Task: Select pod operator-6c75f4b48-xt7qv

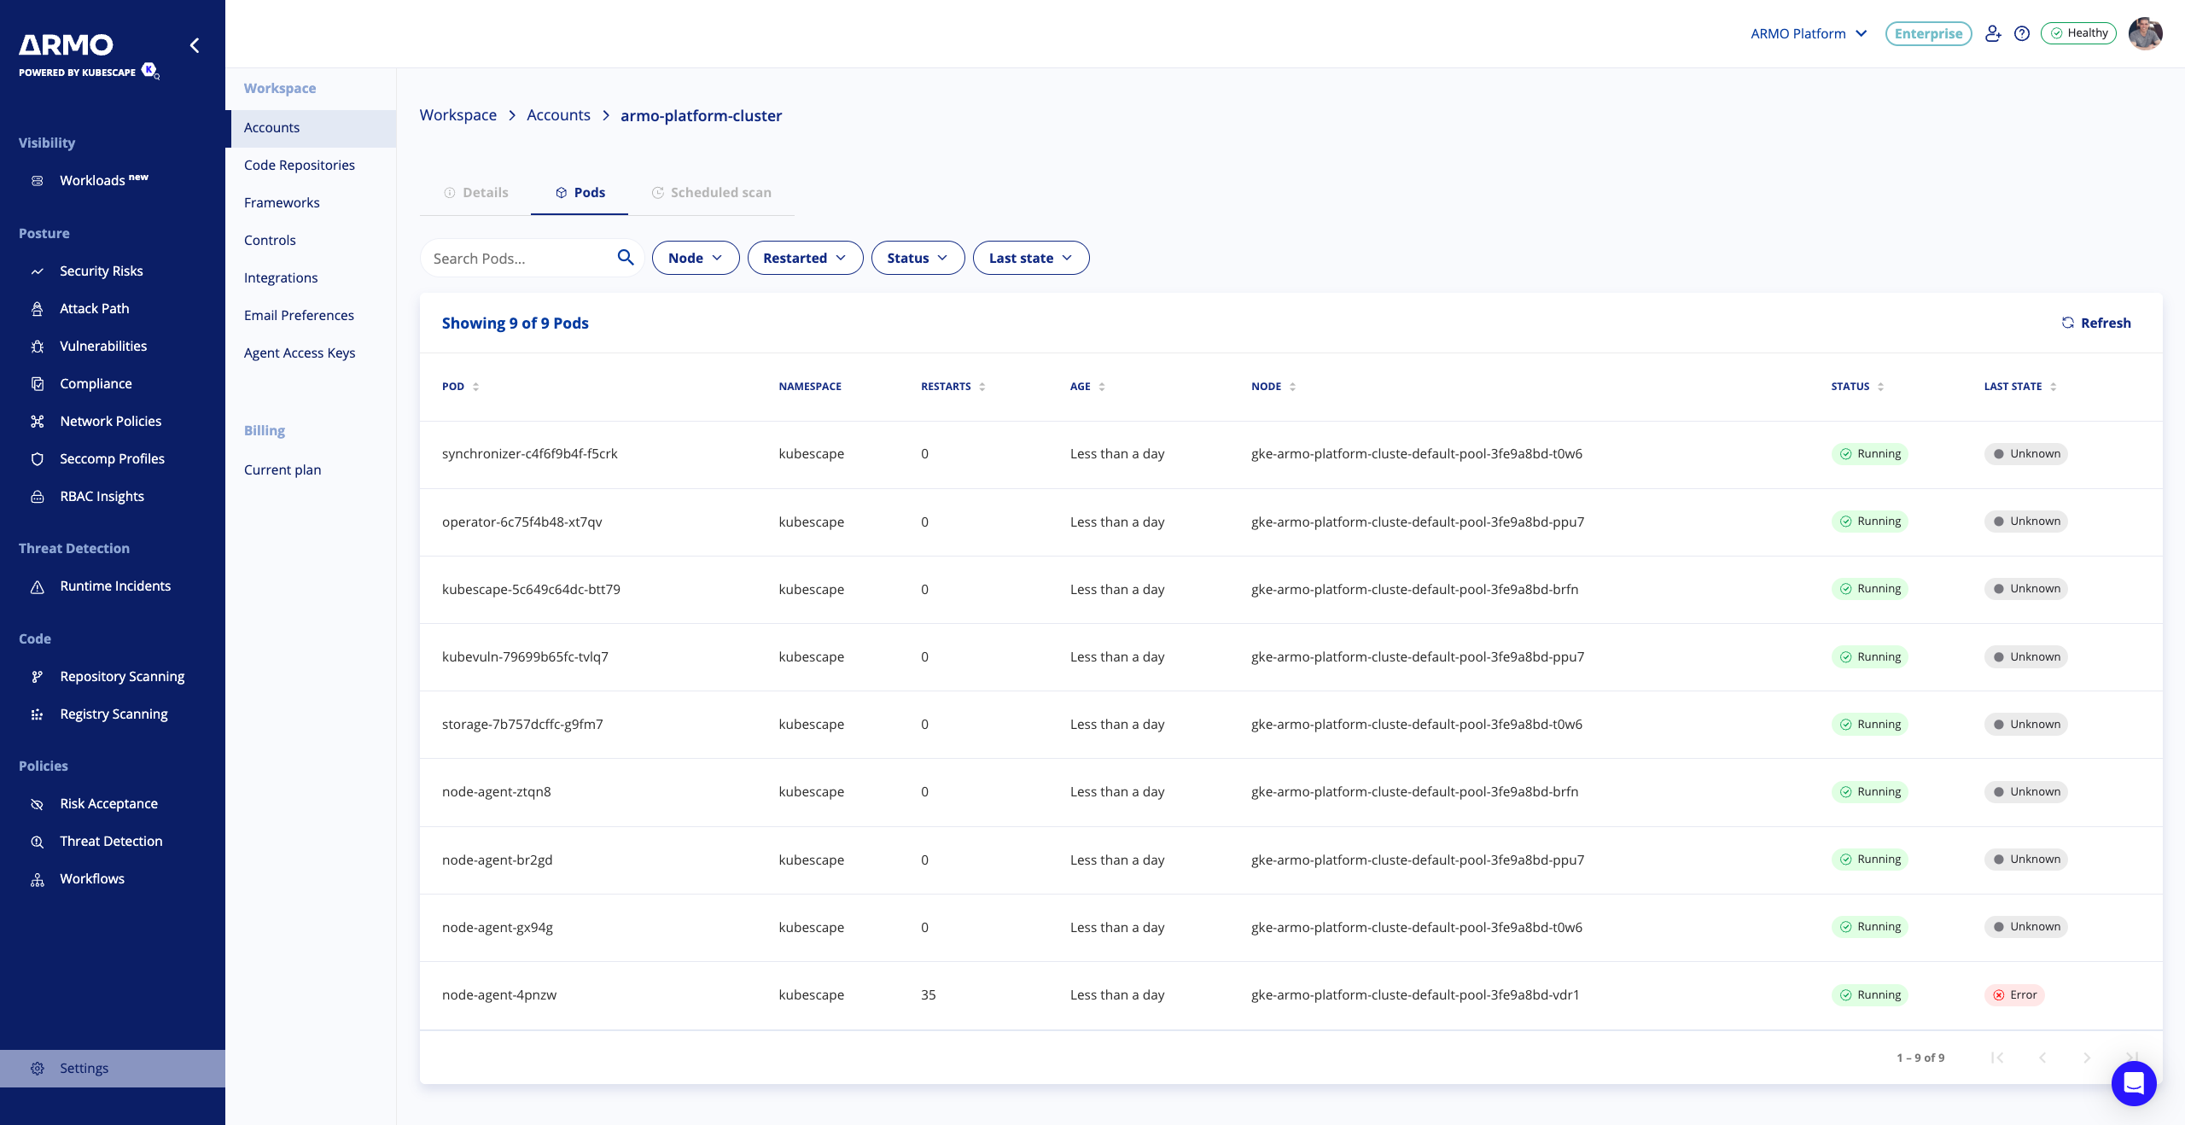Action: pos(521,522)
